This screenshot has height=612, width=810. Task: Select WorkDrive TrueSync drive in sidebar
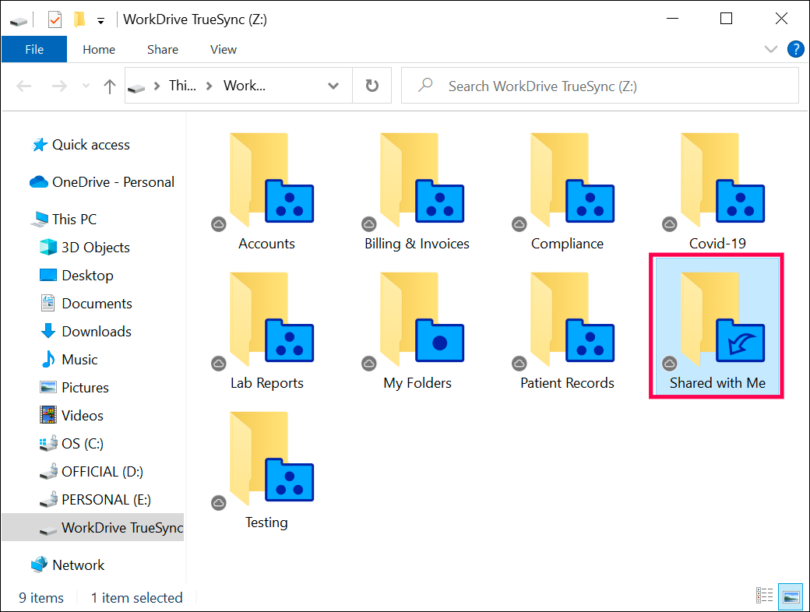[x=93, y=527]
